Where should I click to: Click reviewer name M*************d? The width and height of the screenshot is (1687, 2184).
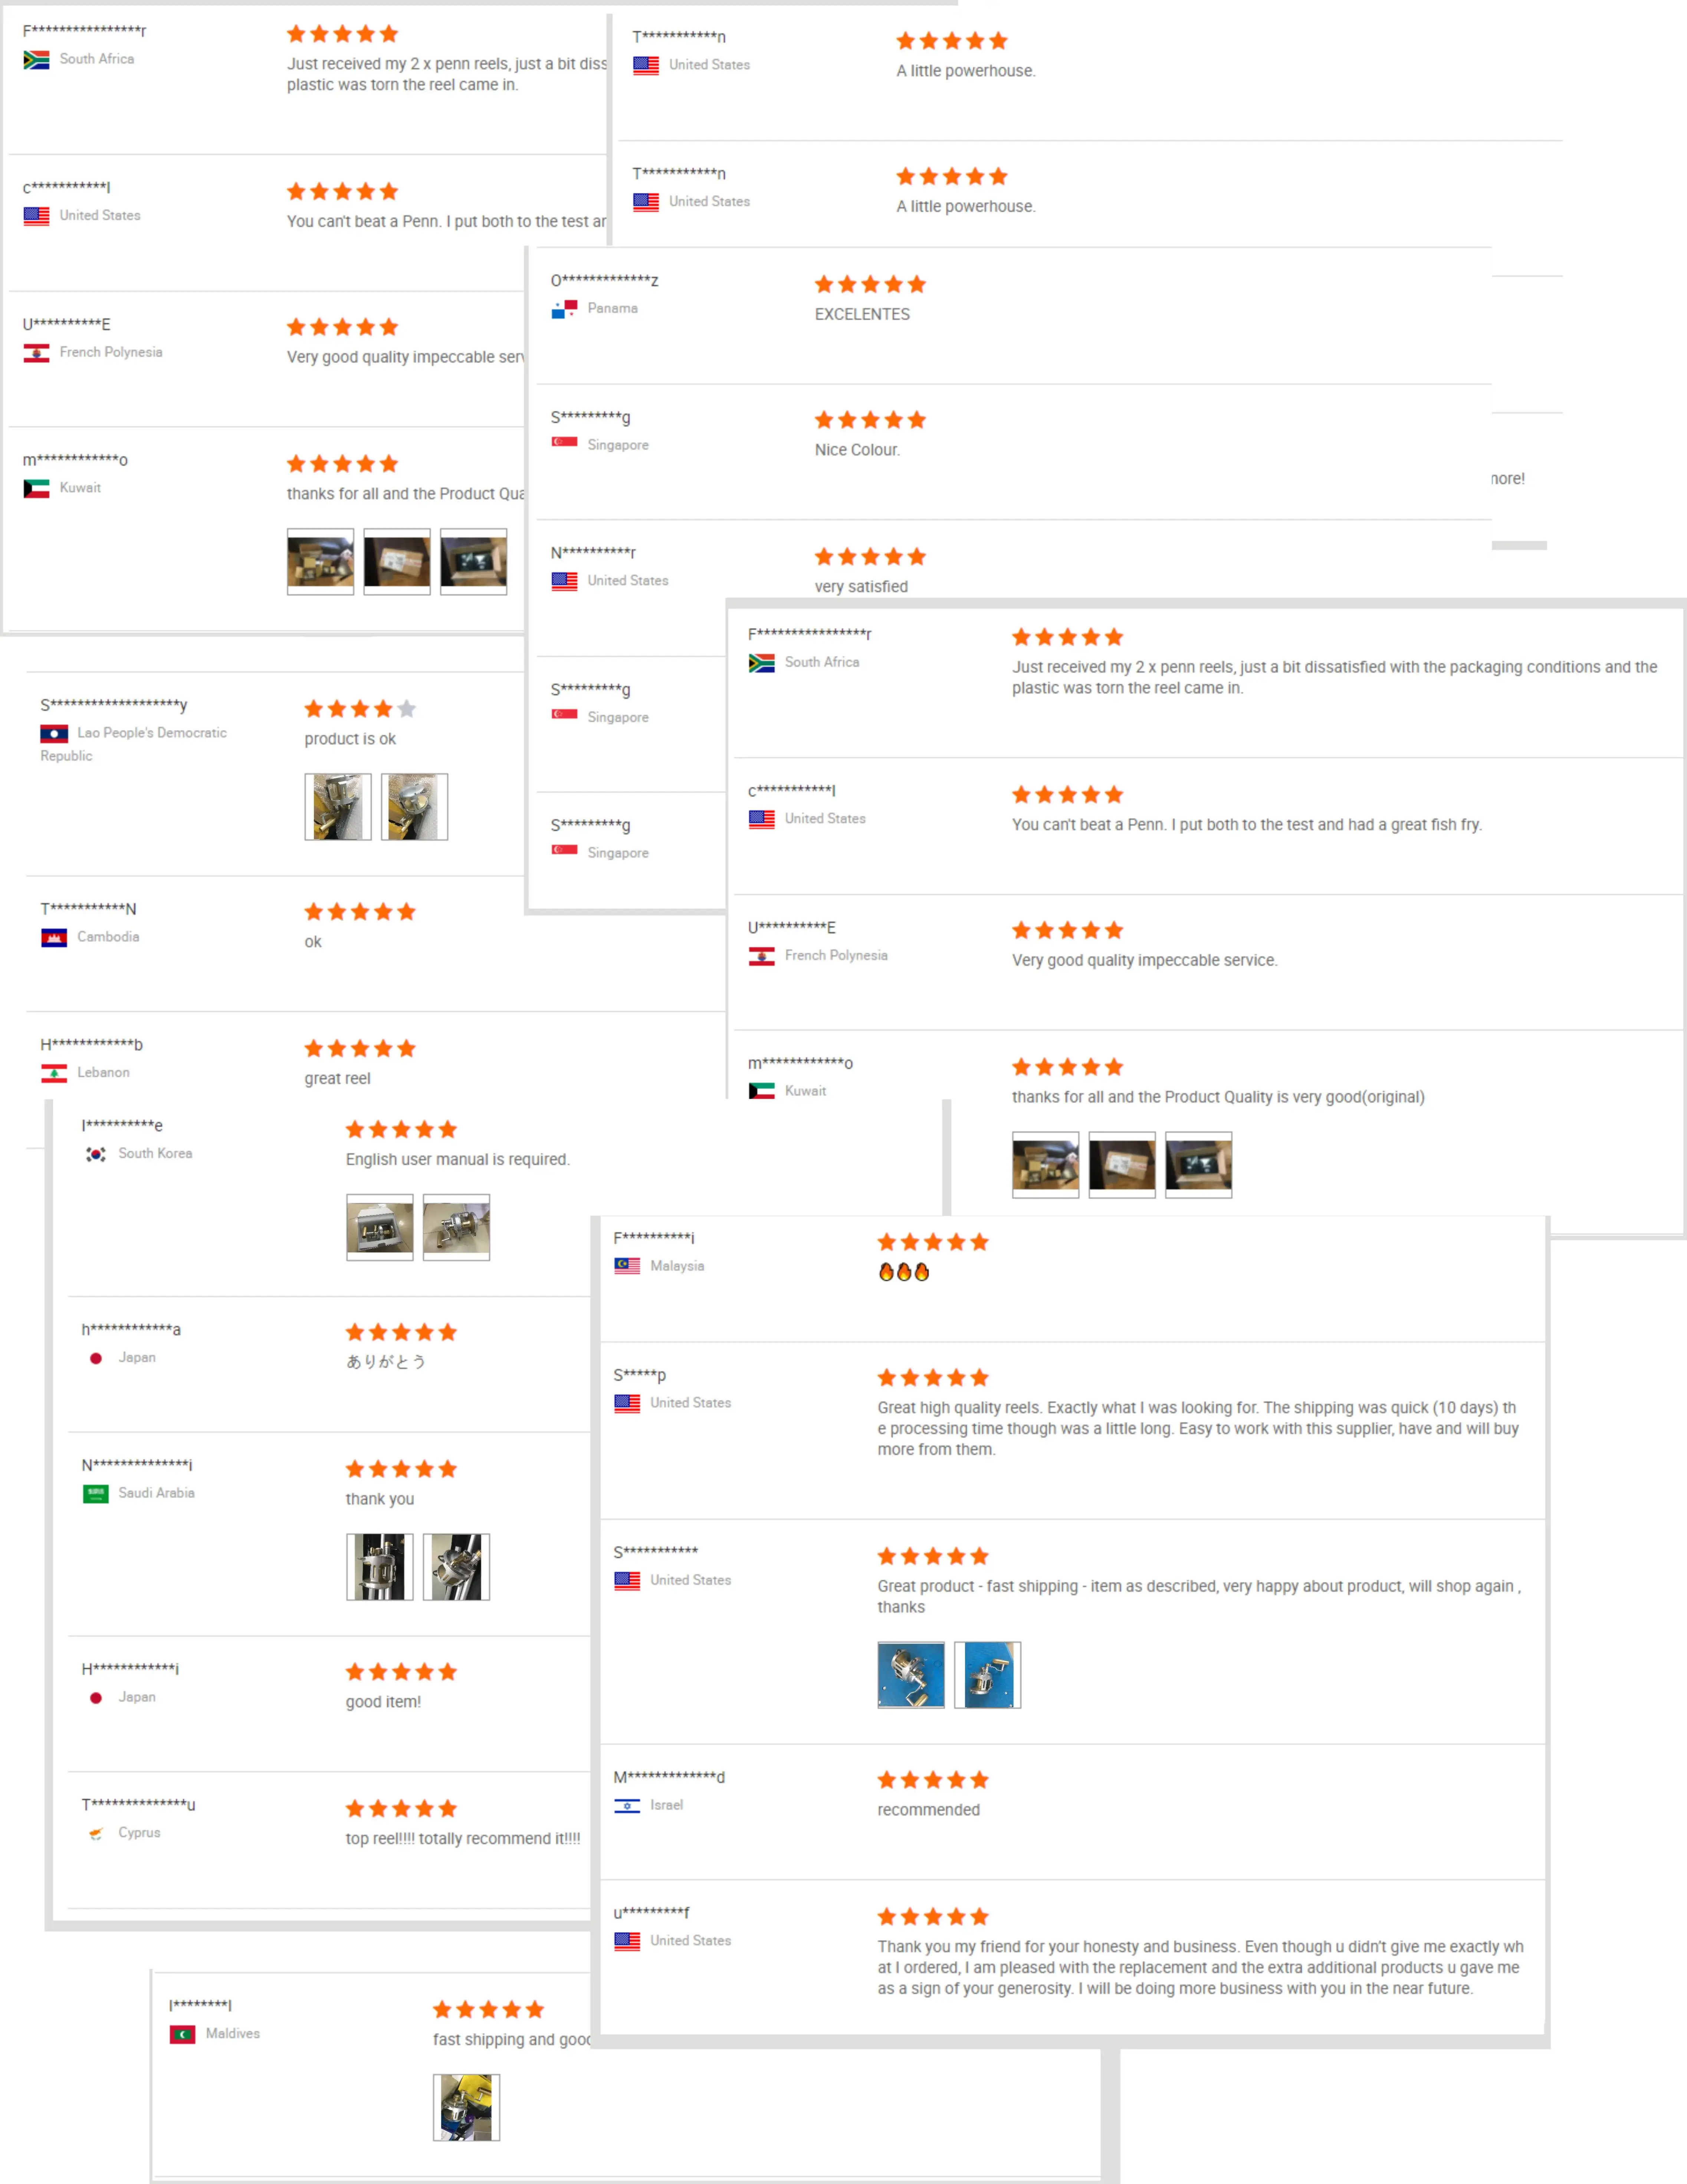669,1777
